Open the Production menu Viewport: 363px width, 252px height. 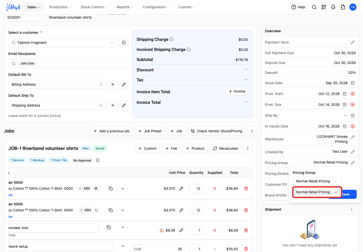tap(60, 7)
